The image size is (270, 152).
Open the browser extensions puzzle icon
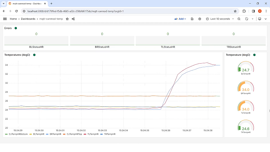pyautogui.click(x=244, y=11)
